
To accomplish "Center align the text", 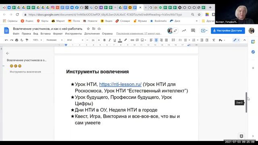I will pyautogui.click(x=156, y=40).
